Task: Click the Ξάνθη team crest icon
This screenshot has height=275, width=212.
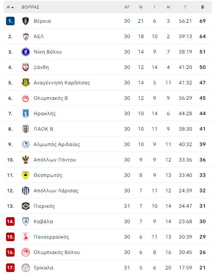Action: (x=26, y=67)
